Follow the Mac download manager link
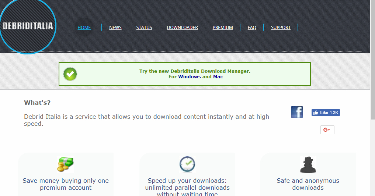This screenshot has height=196, width=375. (x=218, y=77)
